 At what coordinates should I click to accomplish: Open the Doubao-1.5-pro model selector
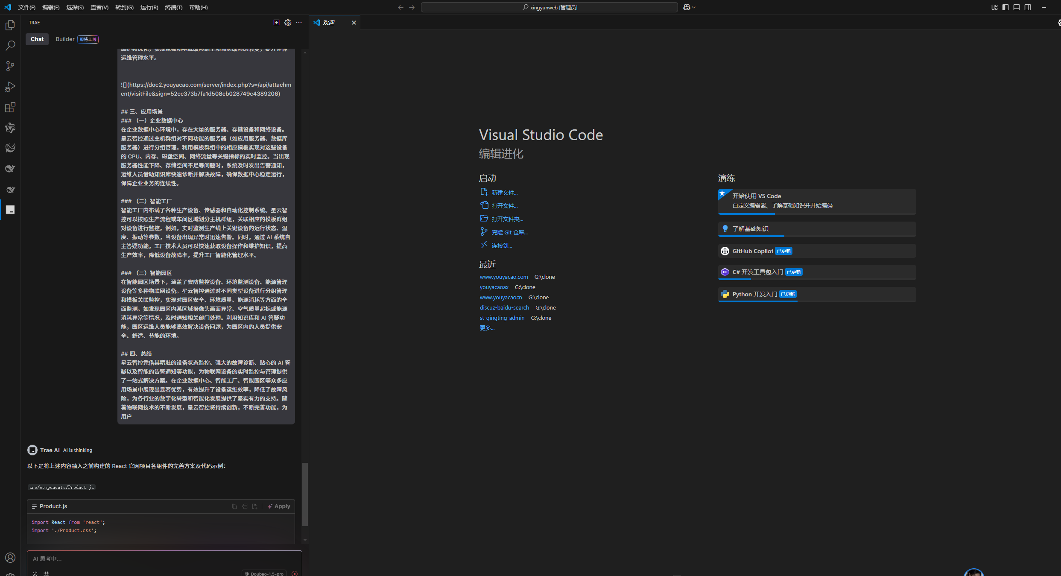(264, 573)
